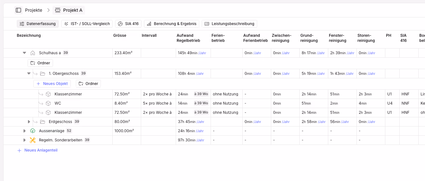The height and width of the screenshot is (181, 425).
Task: Select 1. Obergeschoss name
Action: point(64,74)
